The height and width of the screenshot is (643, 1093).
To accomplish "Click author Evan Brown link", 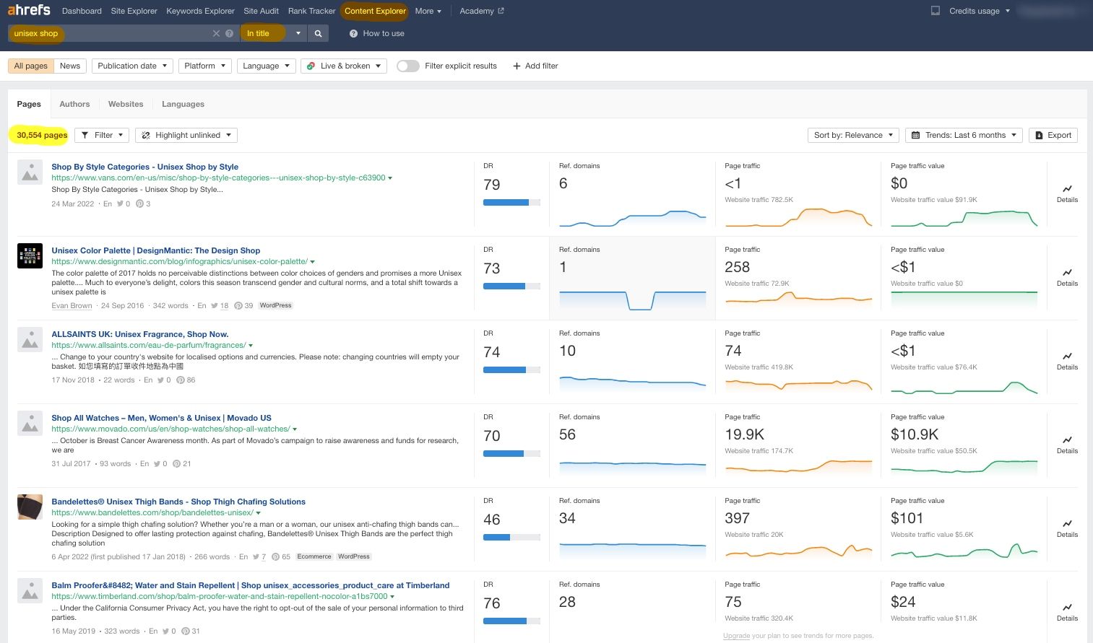I will tap(72, 305).
